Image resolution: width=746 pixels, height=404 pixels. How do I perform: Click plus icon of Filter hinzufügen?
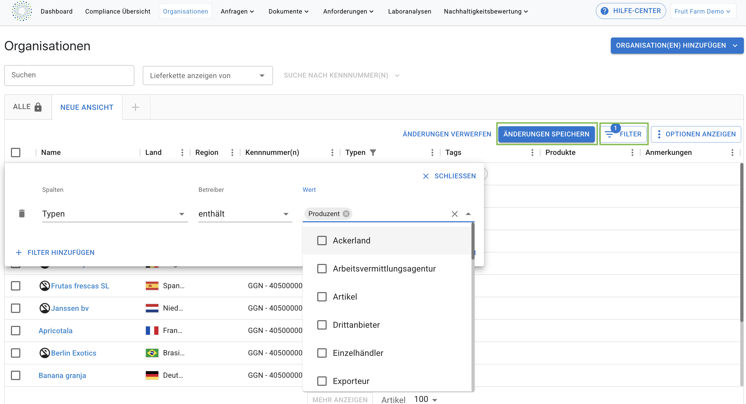[x=19, y=253]
